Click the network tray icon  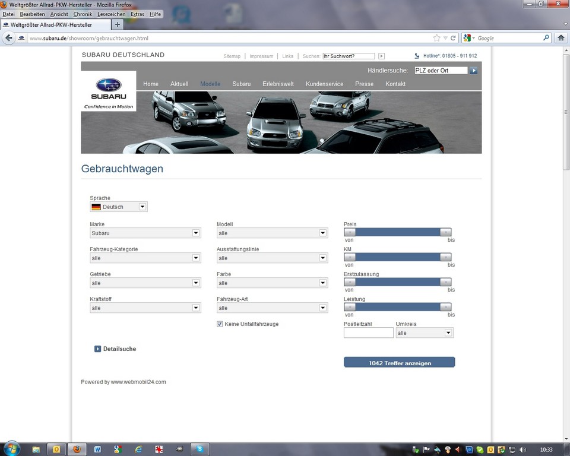[512, 450]
